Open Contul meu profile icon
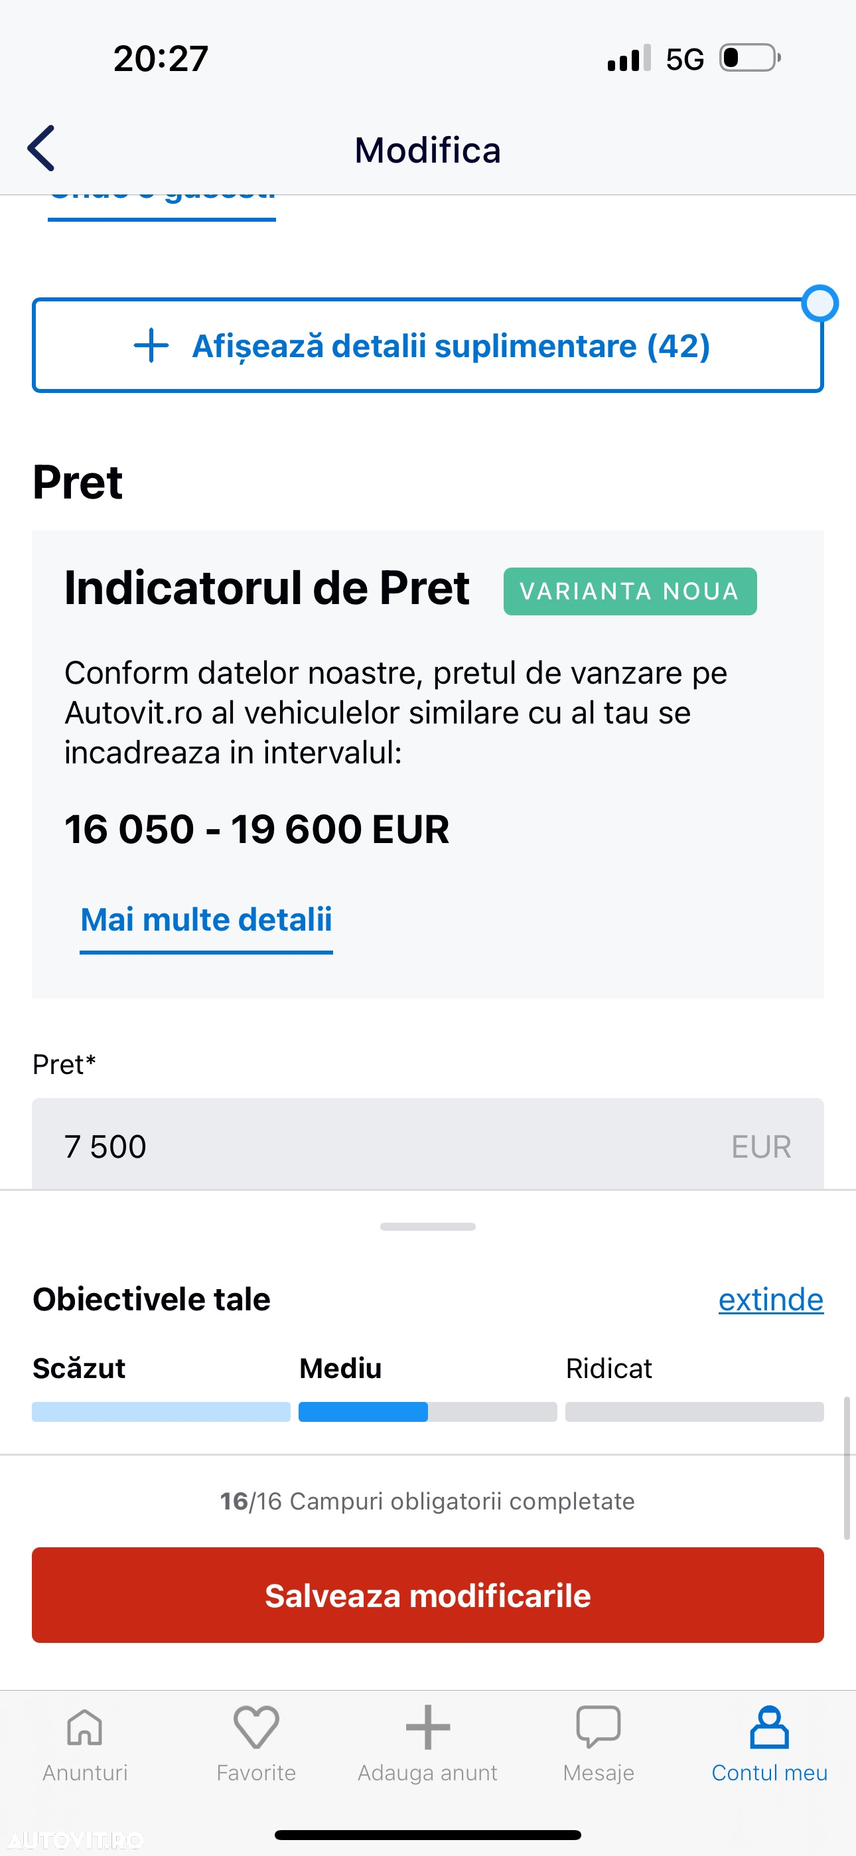This screenshot has width=856, height=1856. [x=770, y=1728]
